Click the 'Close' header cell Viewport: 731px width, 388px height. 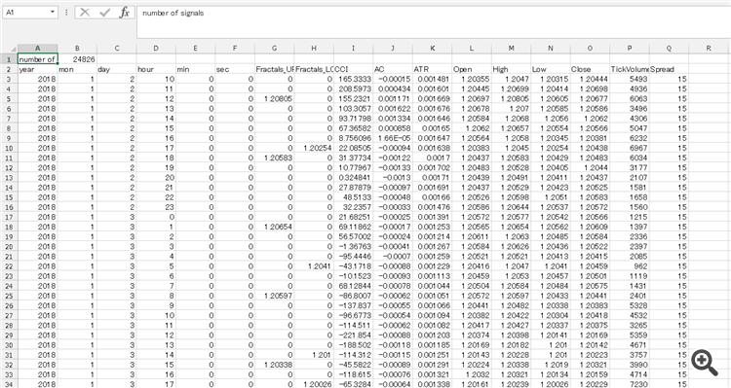pyautogui.click(x=590, y=69)
